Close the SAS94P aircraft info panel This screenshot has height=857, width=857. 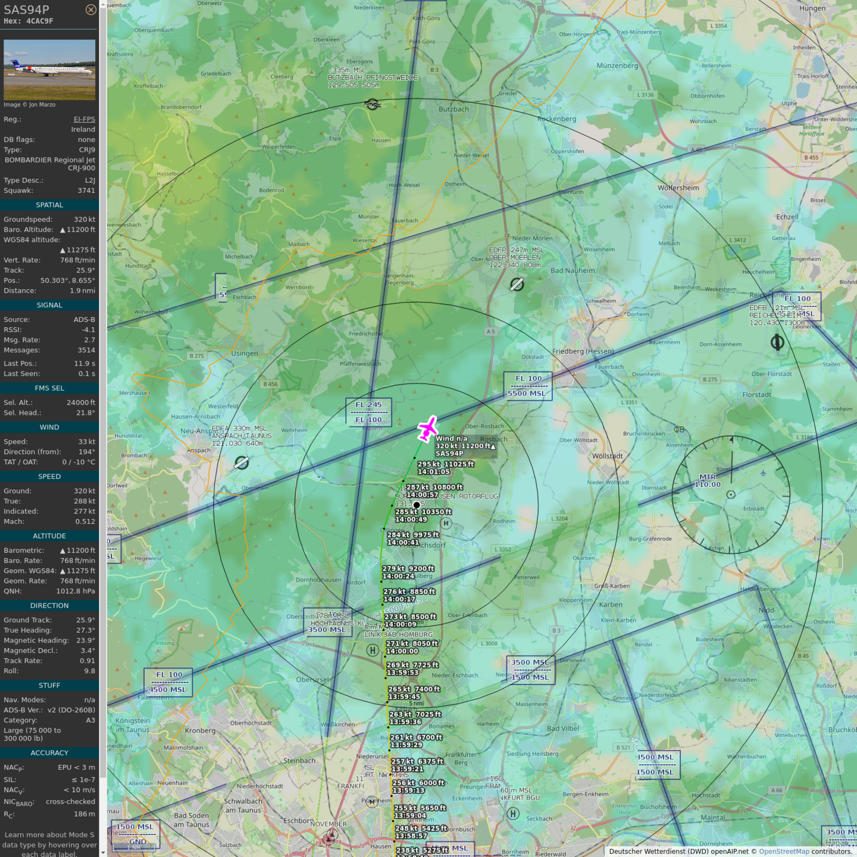point(90,10)
